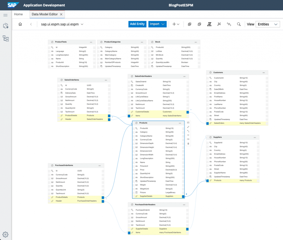Viewport: 283px width, 240px height.
Task: Select the Products association in Suppliers
Action: 233,180
